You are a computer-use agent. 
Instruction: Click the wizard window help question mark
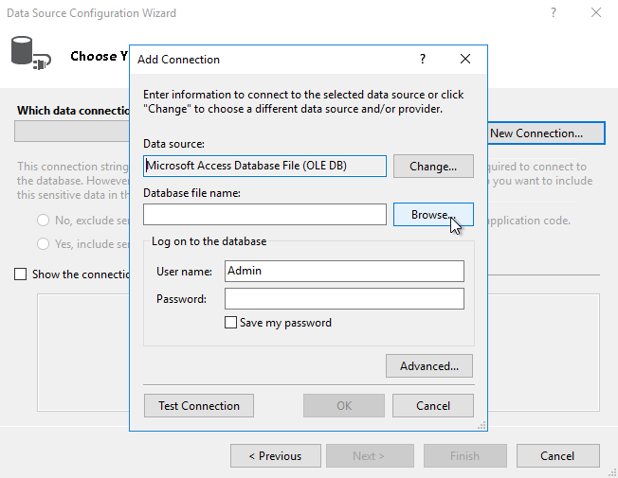553,13
